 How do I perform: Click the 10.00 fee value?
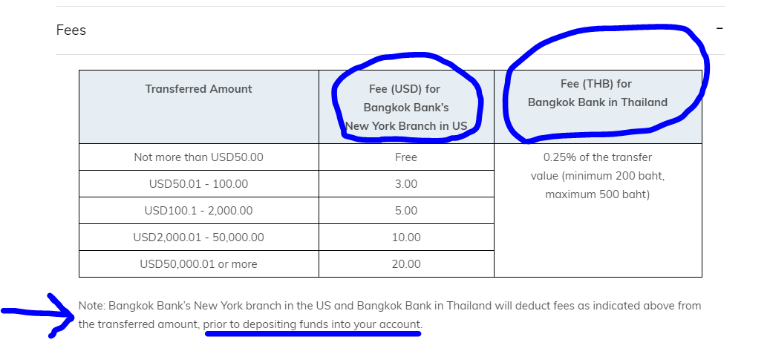(x=406, y=237)
